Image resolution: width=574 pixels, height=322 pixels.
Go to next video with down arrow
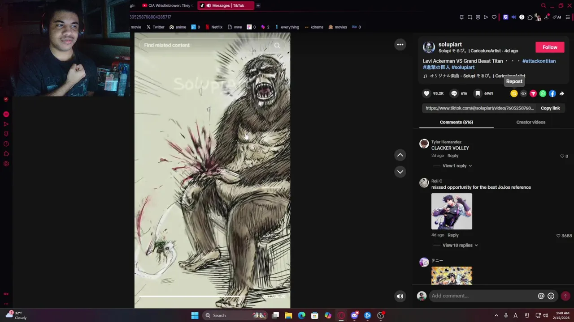tap(400, 172)
